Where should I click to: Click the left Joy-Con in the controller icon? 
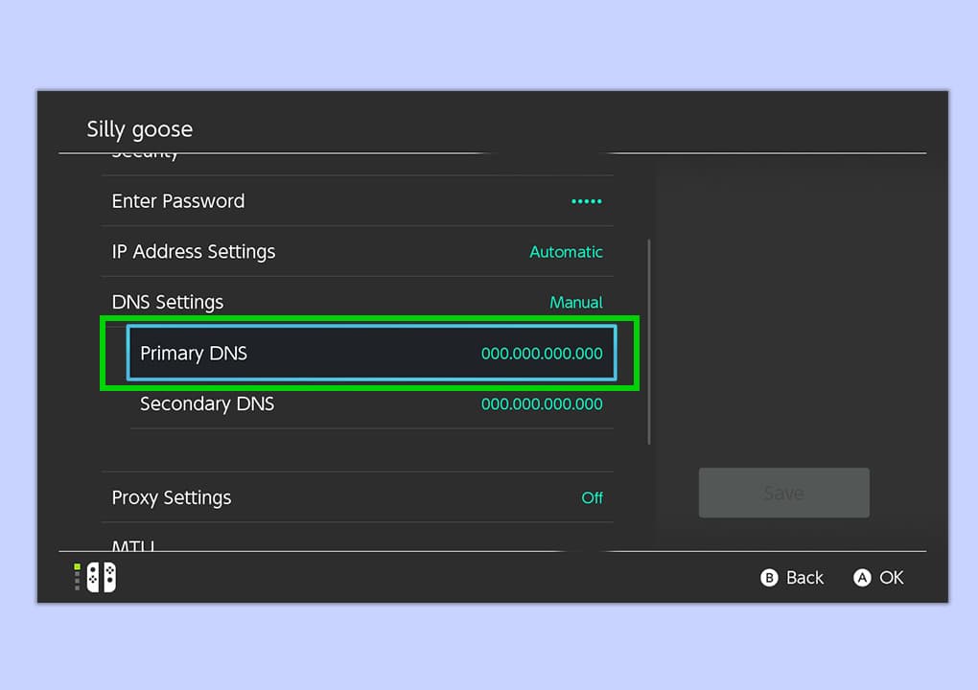click(93, 577)
